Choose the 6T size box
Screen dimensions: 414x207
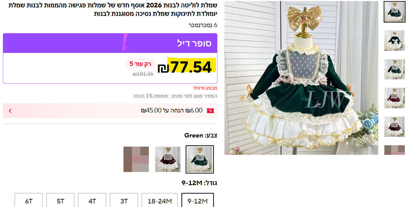point(29,201)
